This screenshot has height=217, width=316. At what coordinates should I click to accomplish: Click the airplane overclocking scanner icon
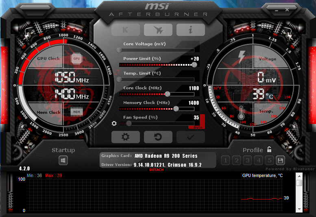pos(158,30)
